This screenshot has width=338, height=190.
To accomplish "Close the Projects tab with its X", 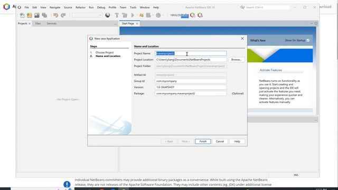I will 30,23.
